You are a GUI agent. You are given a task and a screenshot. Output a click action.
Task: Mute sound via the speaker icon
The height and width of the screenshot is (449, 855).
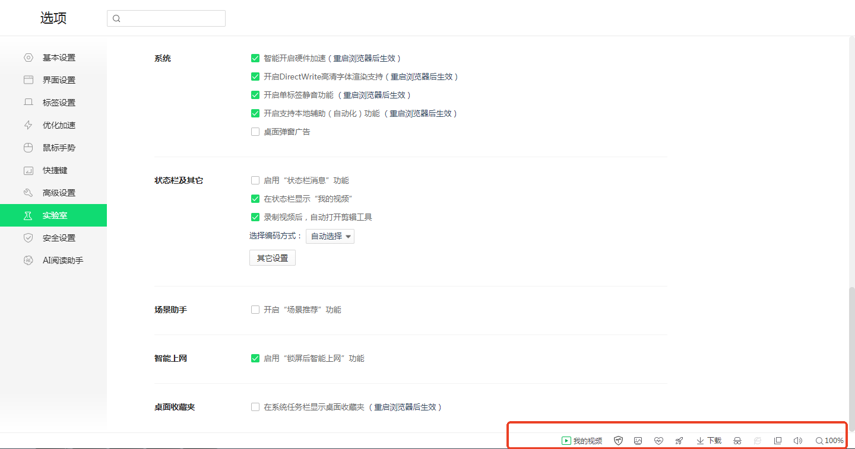pos(797,441)
